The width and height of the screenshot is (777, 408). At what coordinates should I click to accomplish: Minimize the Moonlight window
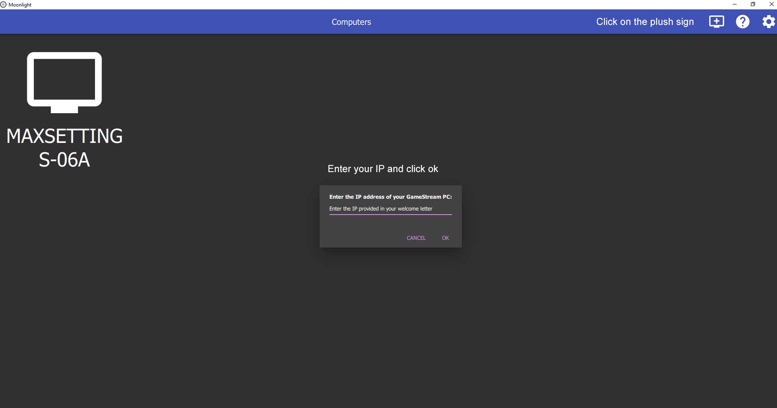735,4
